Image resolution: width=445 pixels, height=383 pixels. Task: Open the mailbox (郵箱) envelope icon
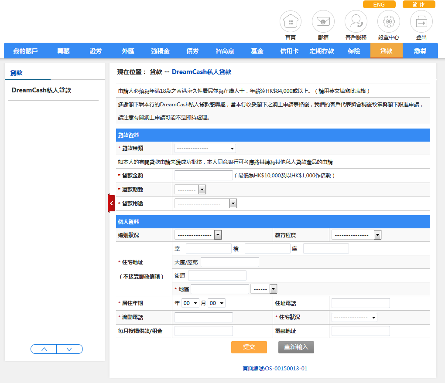(323, 21)
